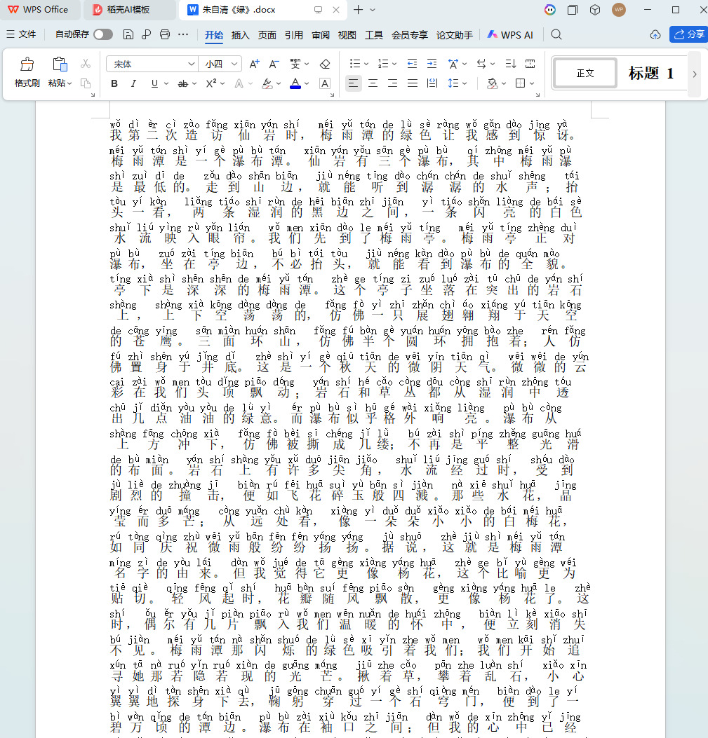Image resolution: width=708 pixels, height=738 pixels.
Task: Click the cloud upload icon
Action: tap(655, 34)
